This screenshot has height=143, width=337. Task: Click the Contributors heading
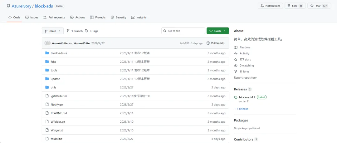[x=243, y=139]
